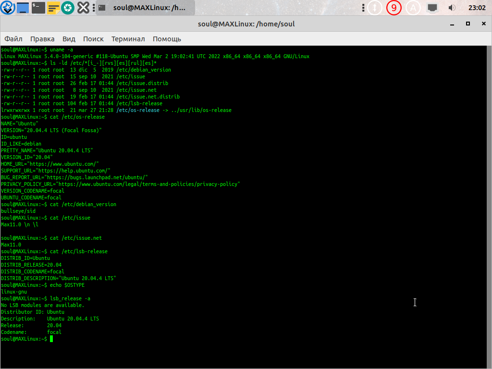Click the terminal vertical scrollbar
This screenshot has height=369, width=492.
tap(489, 207)
